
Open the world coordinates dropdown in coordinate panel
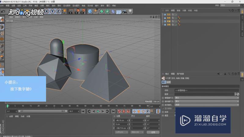tap(121, 132)
